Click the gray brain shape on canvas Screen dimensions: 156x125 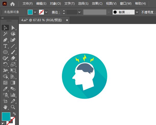point(85,68)
